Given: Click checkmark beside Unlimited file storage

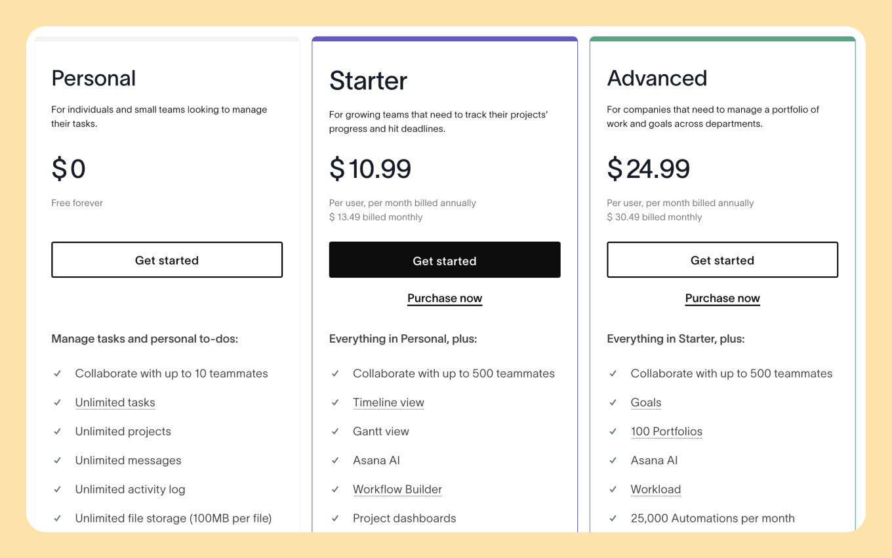Looking at the screenshot, I should click(x=58, y=518).
